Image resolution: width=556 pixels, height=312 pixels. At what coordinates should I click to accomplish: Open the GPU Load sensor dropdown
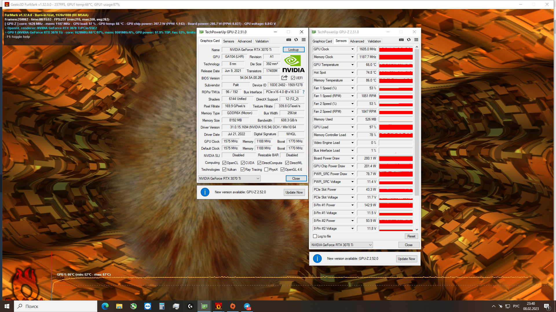[x=352, y=127]
